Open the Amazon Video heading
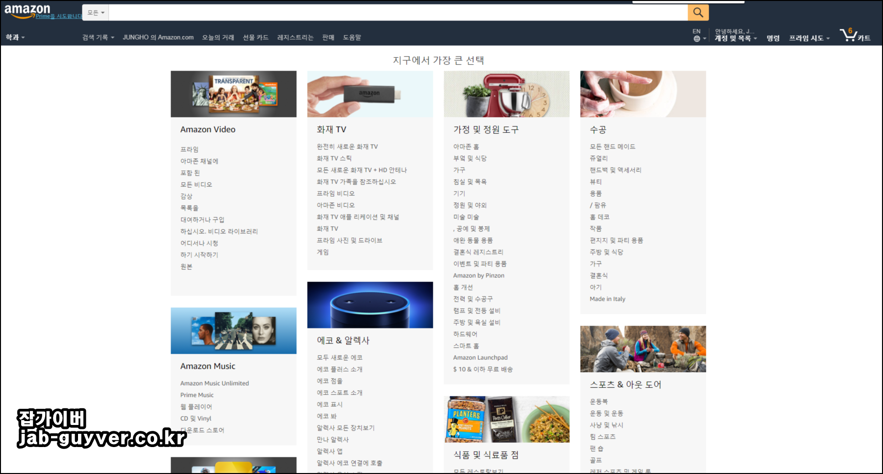Screen dimensions: 883x474 click(208, 129)
